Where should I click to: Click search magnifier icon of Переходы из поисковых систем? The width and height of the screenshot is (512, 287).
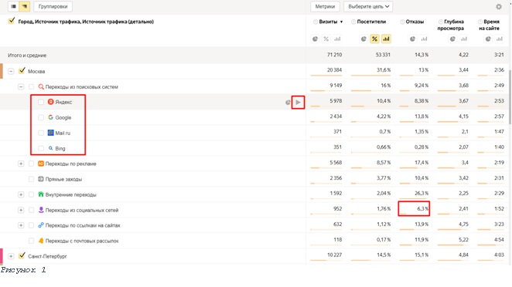pyautogui.click(x=41, y=86)
